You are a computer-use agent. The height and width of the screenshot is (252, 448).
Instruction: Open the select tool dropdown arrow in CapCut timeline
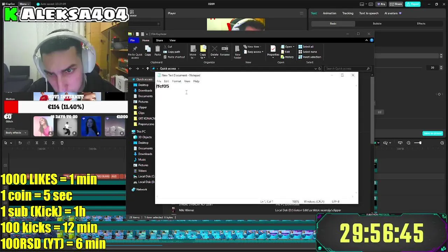[11, 143]
